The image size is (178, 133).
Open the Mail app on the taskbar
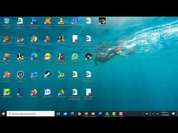[65, 114]
